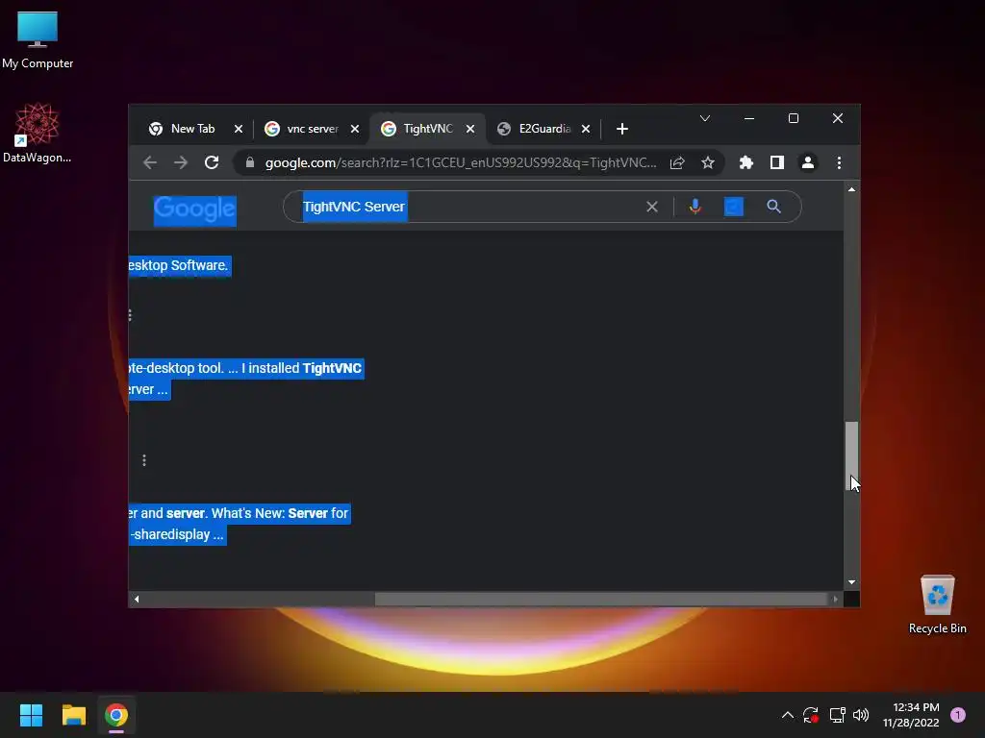The height and width of the screenshot is (738, 985).
Task: Click the '-sharedisplay ...' text line
Action: pyautogui.click(x=178, y=534)
